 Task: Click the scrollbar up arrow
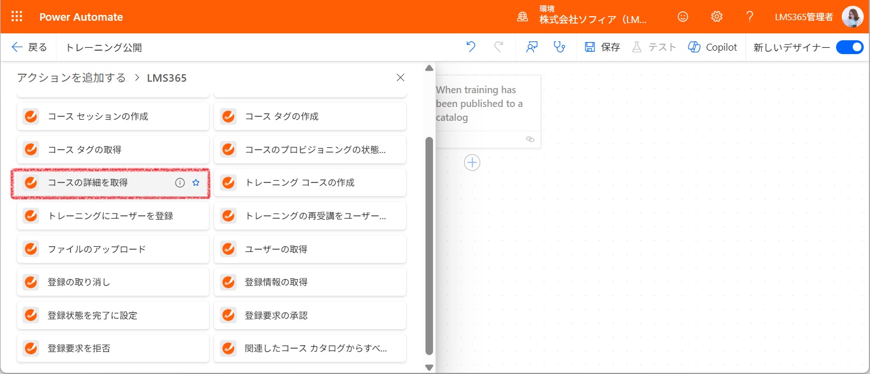pos(429,68)
